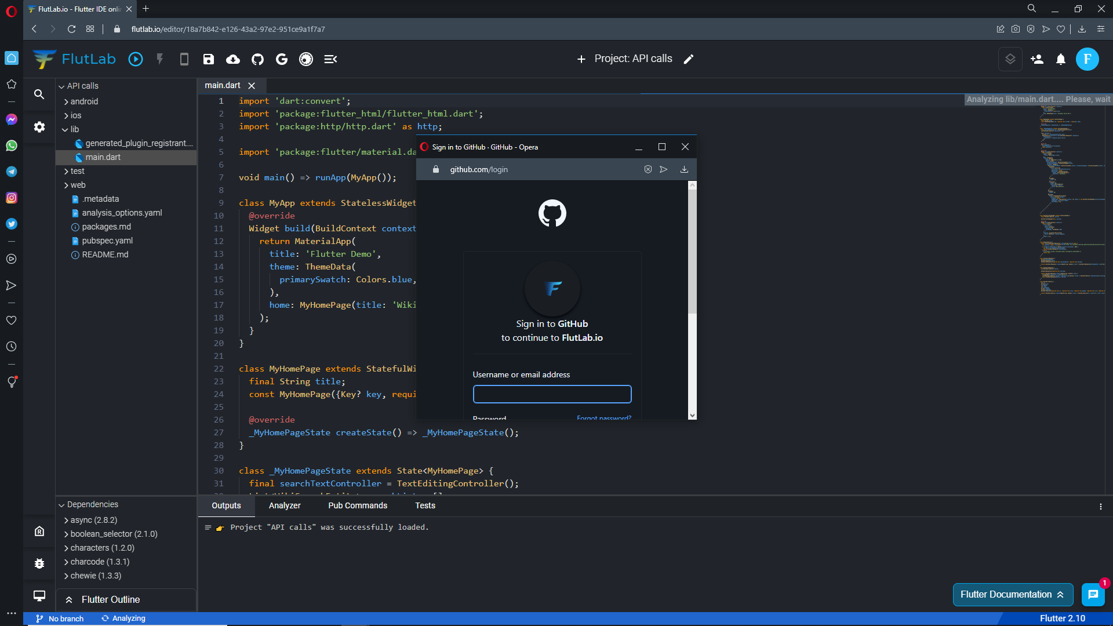Image resolution: width=1113 pixels, height=626 pixels.
Task: Click the Flutter 2.10 version label
Action: tap(1062, 618)
